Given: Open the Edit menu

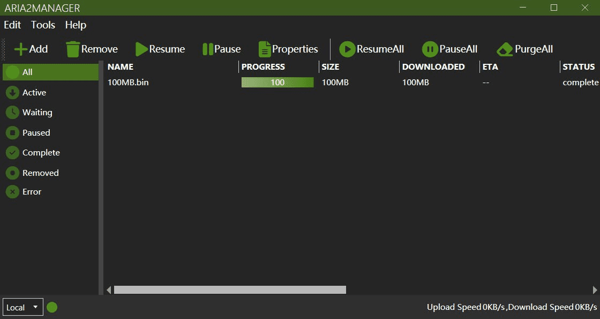Looking at the screenshot, I should 12,25.
